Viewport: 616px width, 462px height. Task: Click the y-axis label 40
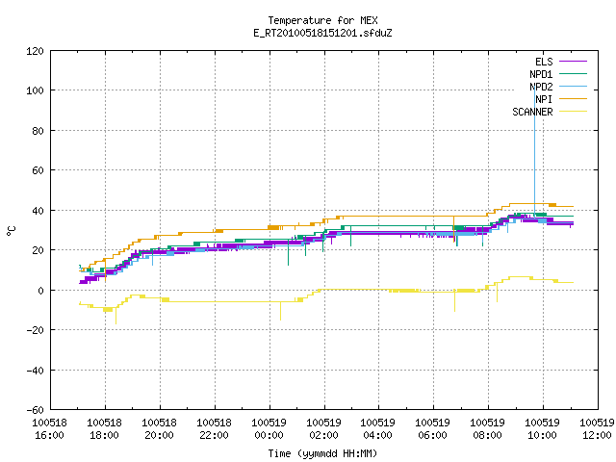click(x=38, y=211)
